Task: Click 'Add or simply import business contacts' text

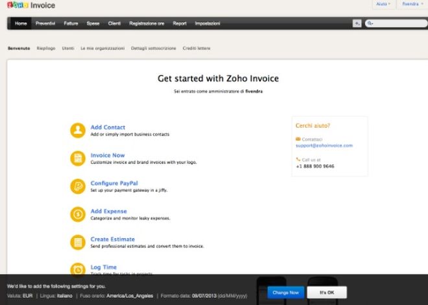Action: coord(130,134)
